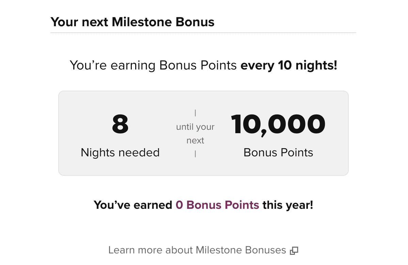This screenshot has width=408, height=265.
Task: Open the Learn more about Milestone Bonuses link
Action: 203,250
